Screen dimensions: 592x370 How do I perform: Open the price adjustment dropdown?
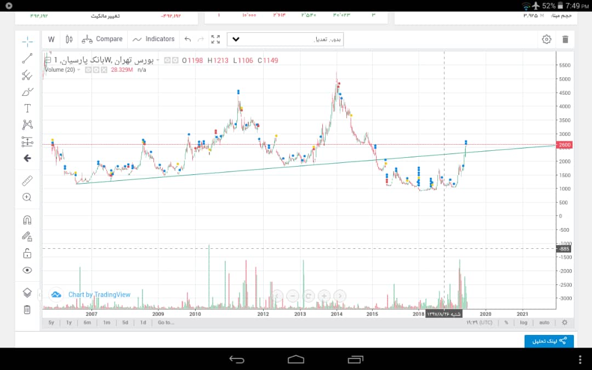pyautogui.click(x=285, y=39)
